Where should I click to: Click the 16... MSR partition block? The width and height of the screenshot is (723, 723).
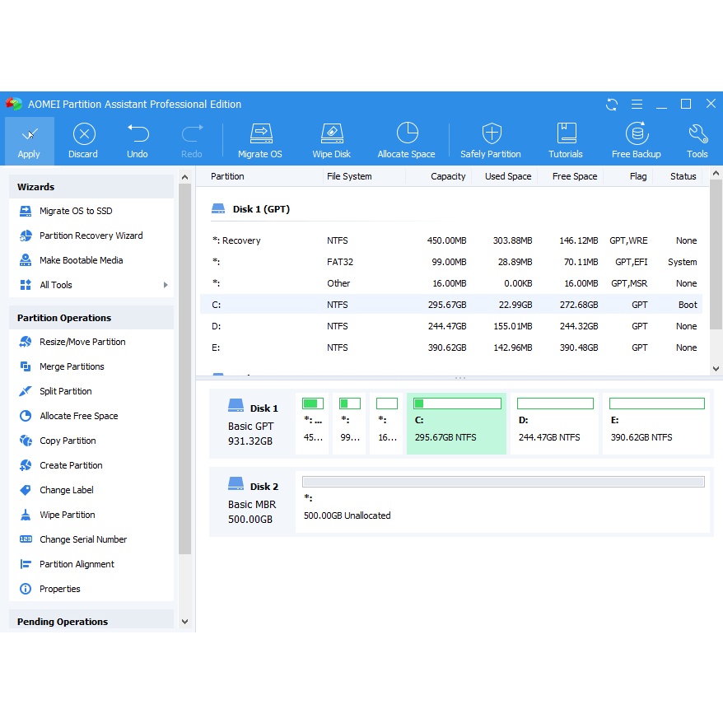386,424
